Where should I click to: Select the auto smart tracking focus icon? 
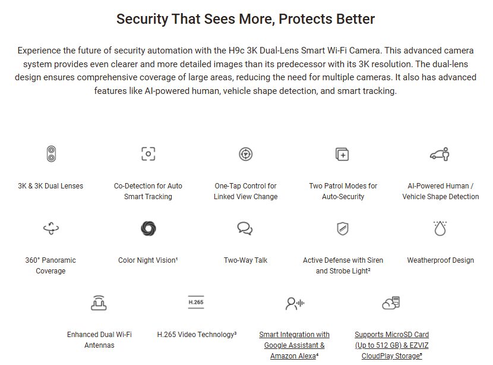[148, 154]
